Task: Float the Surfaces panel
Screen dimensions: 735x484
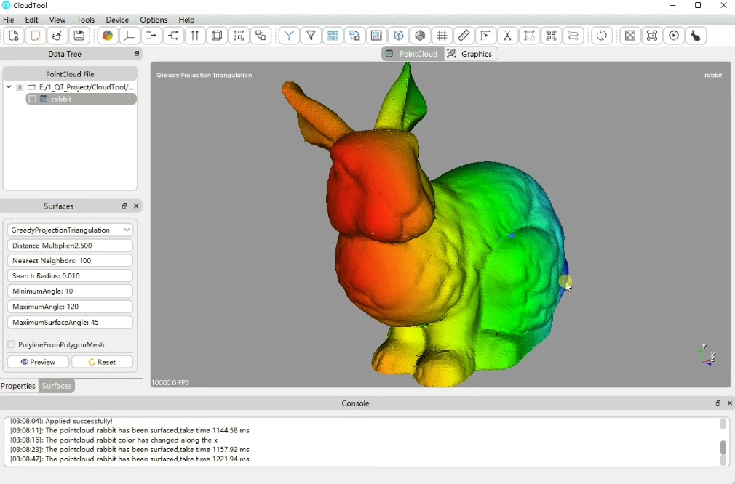Action: 124,206
